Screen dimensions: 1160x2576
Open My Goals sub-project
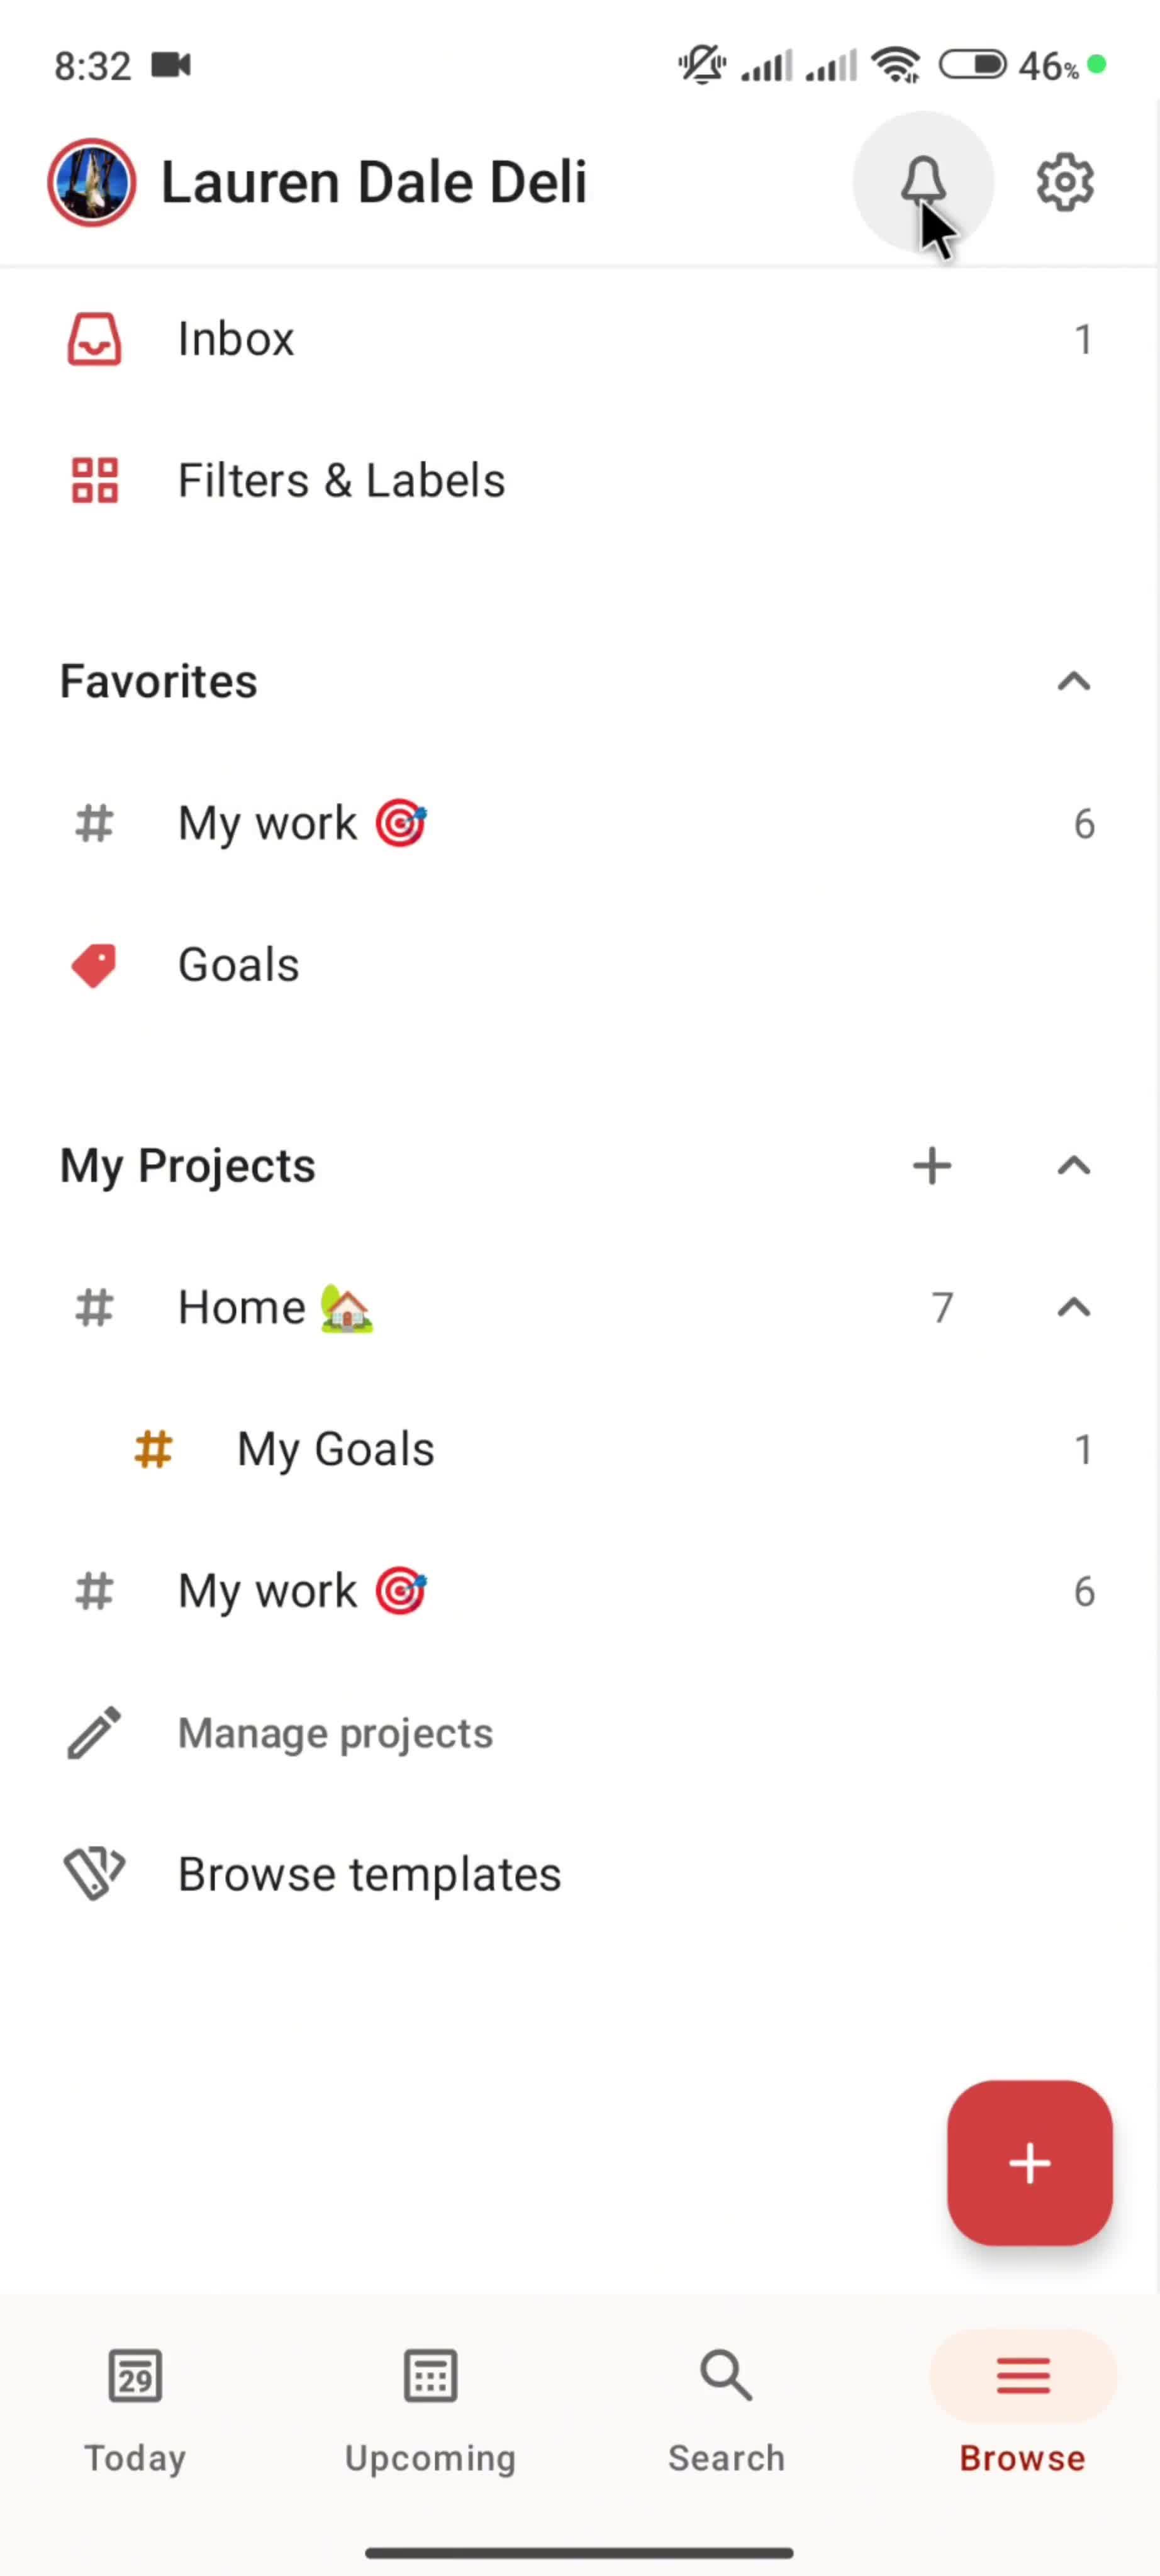coord(335,1450)
